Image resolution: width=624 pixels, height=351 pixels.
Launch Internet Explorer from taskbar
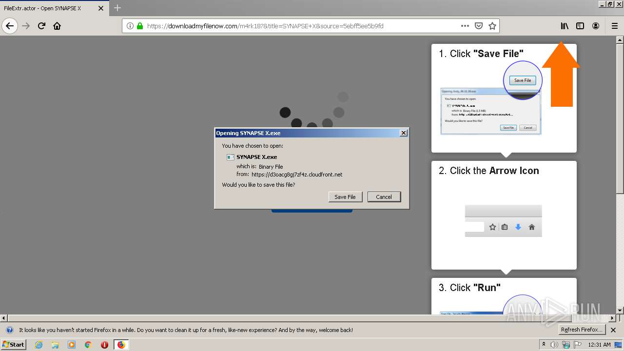coord(39,345)
